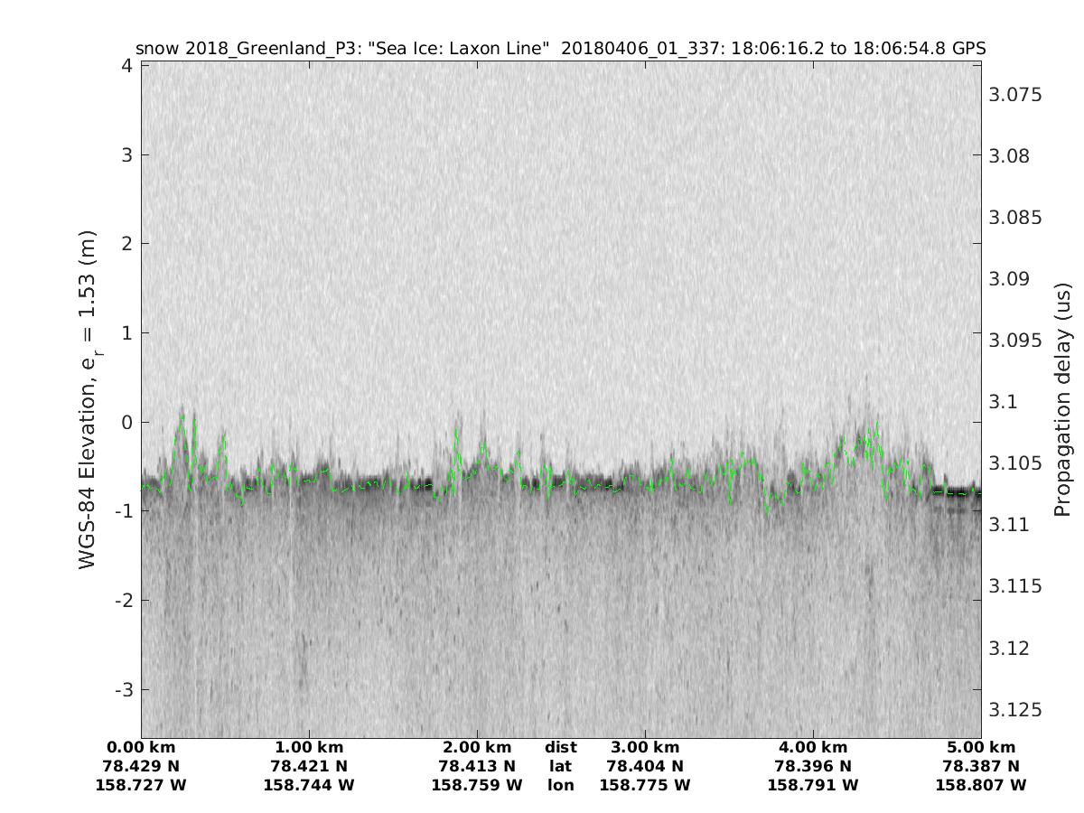Click the elevation tick label 4
Image resolution: width=1084 pixels, height=813 pixels.
click(x=126, y=66)
